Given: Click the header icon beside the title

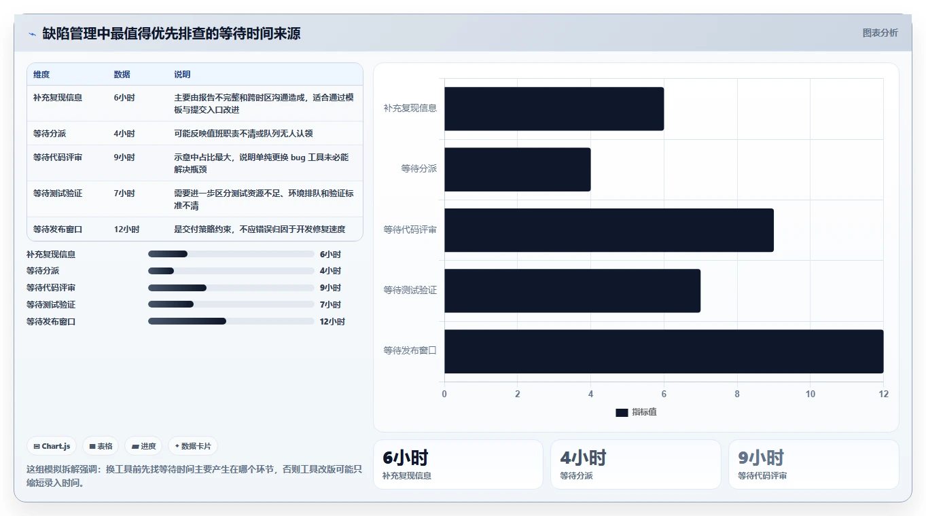Looking at the screenshot, I should [32, 34].
